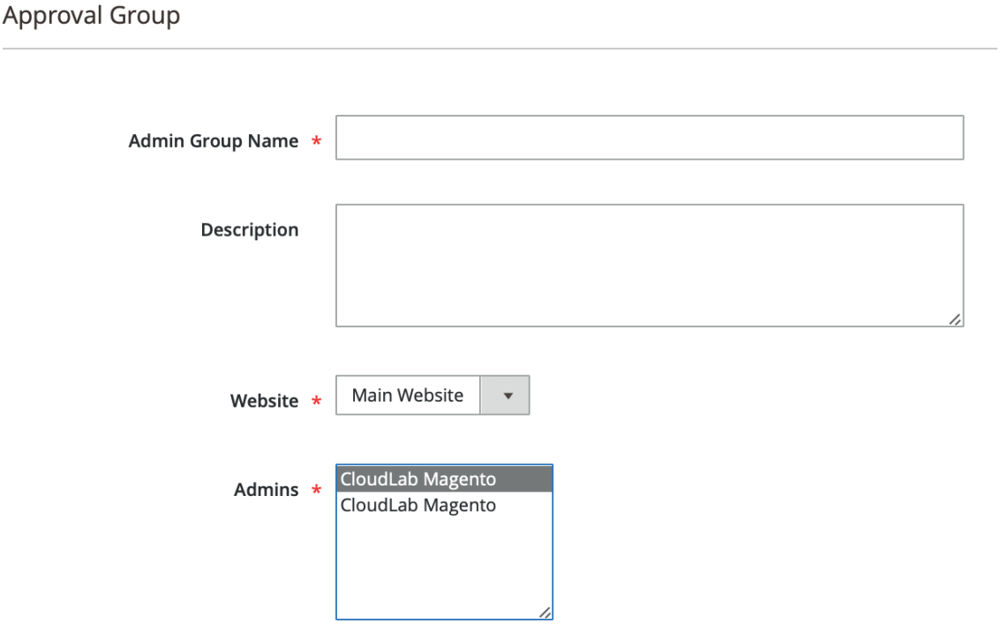Focus the Admin Group Name input field
Viewport: 1001px width, 624px height.
pyautogui.click(x=650, y=138)
